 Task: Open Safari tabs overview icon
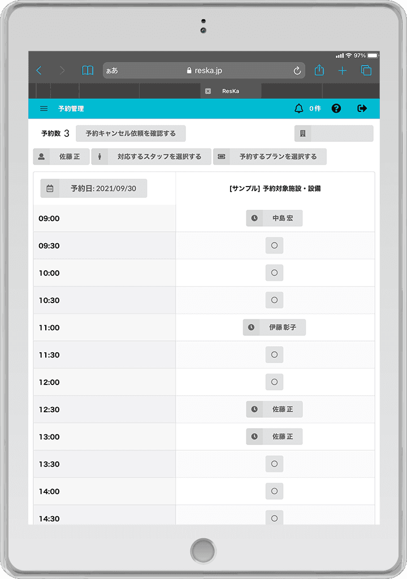point(366,71)
